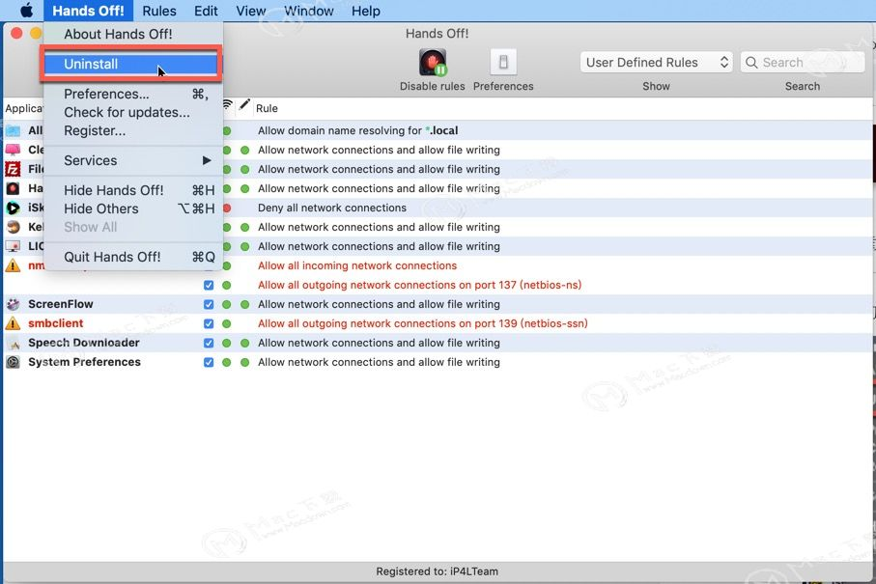876x584 pixels.
Task: Click the green dot for the *.local rule
Action: pos(227,131)
